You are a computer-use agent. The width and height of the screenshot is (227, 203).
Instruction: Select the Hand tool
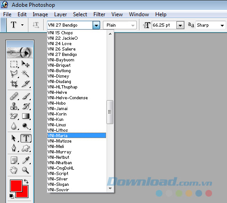[14, 170]
